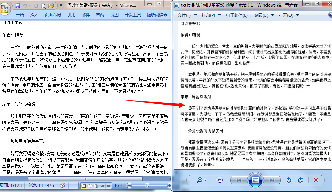This screenshot has height=192, width=332.
Task: Go to next image in Photo Viewer
Action: point(272,180)
